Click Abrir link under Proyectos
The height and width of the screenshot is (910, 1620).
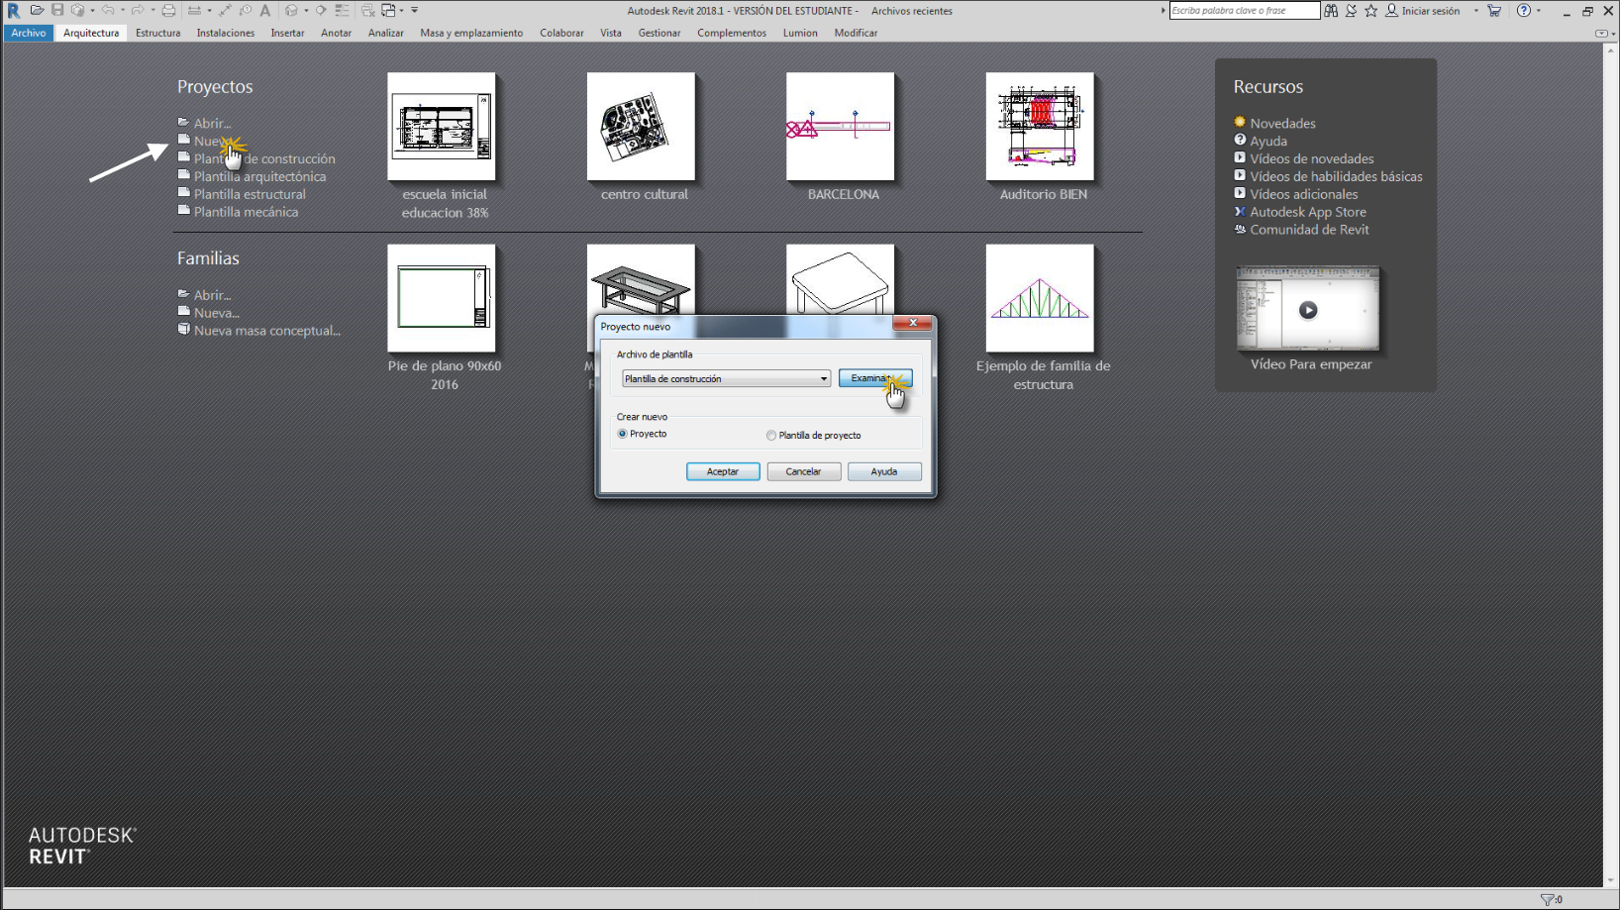pyautogui.click(x=212, y=123)
